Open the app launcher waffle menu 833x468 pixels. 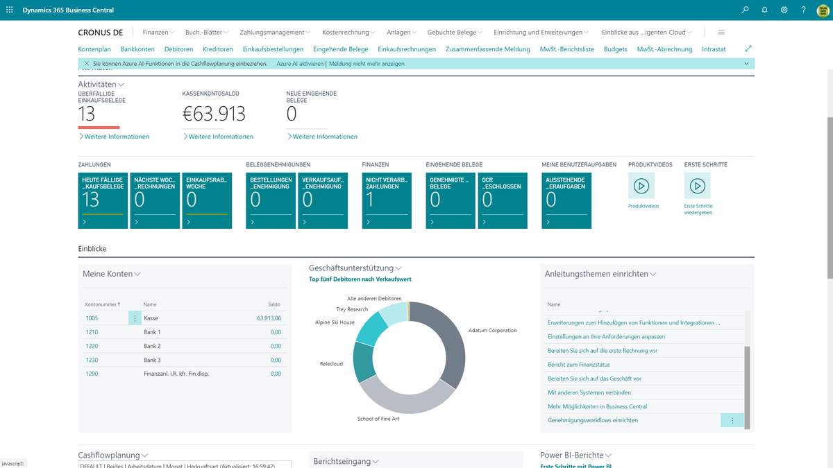click(x=10, y=10)
